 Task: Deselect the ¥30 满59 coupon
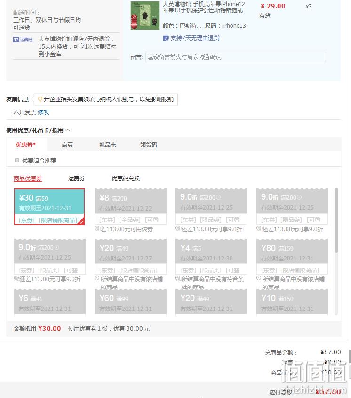(49, 207)
